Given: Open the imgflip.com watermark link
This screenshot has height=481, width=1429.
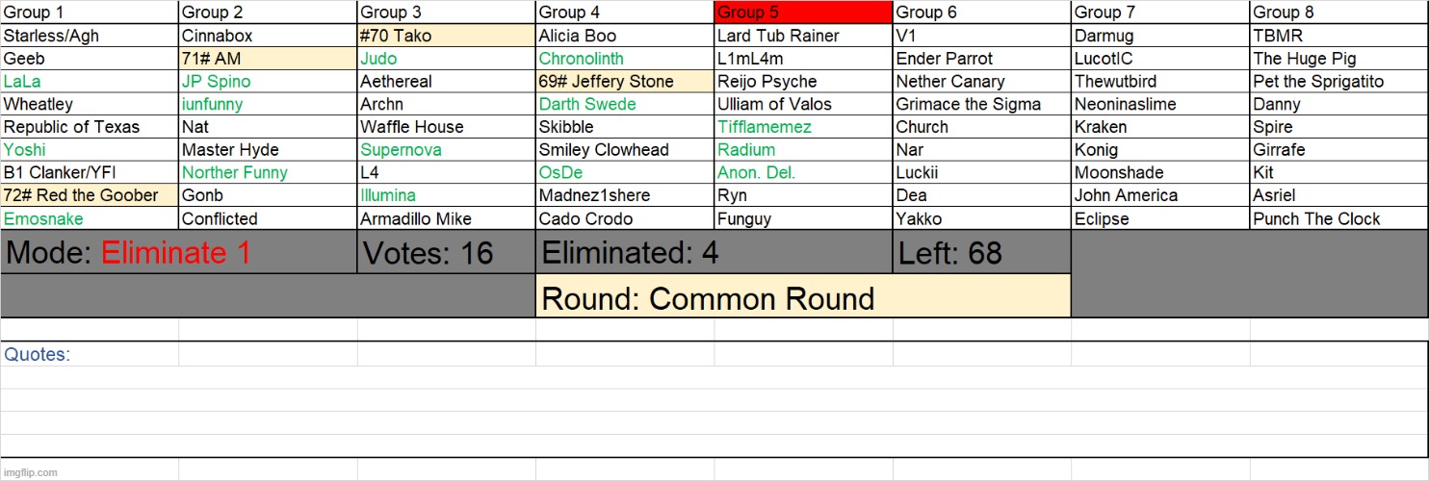Looking at the screenshot, I should [30, 472].
